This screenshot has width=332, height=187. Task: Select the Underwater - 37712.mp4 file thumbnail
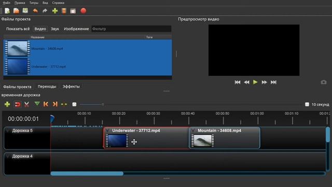point(17,66)
